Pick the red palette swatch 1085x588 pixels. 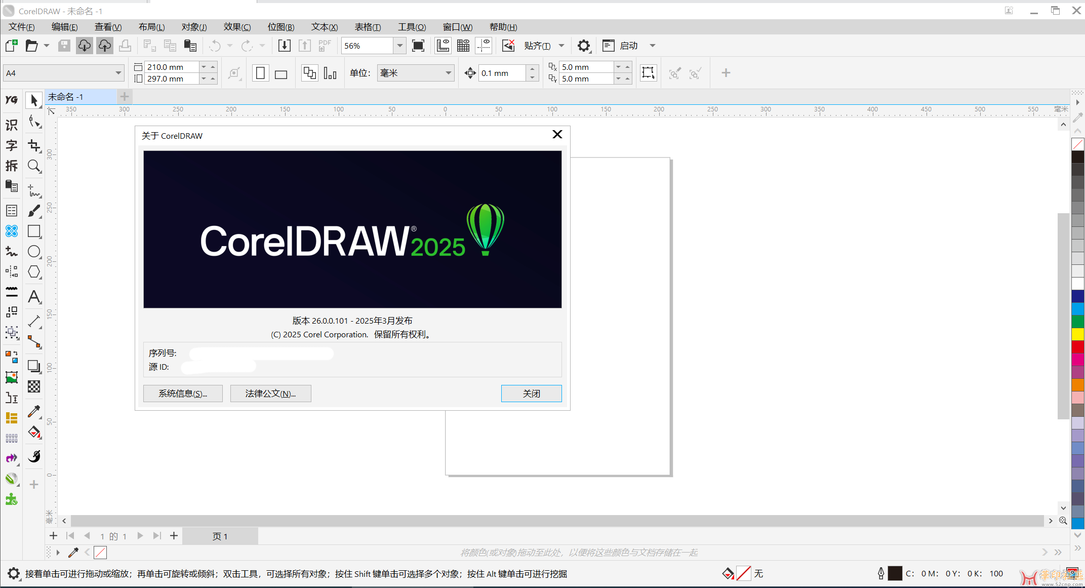(x=1078, y=347)
